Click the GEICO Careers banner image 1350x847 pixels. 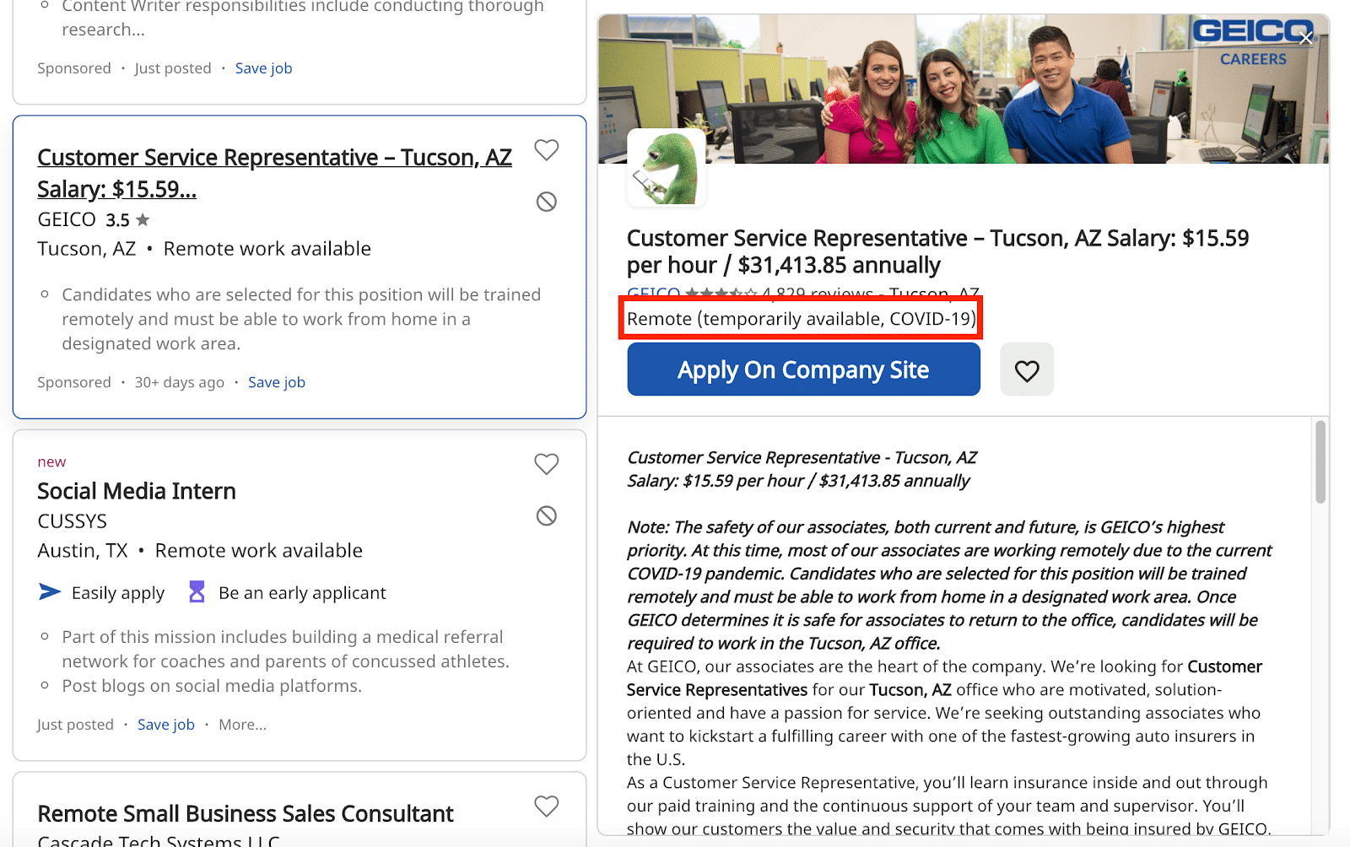964,89
